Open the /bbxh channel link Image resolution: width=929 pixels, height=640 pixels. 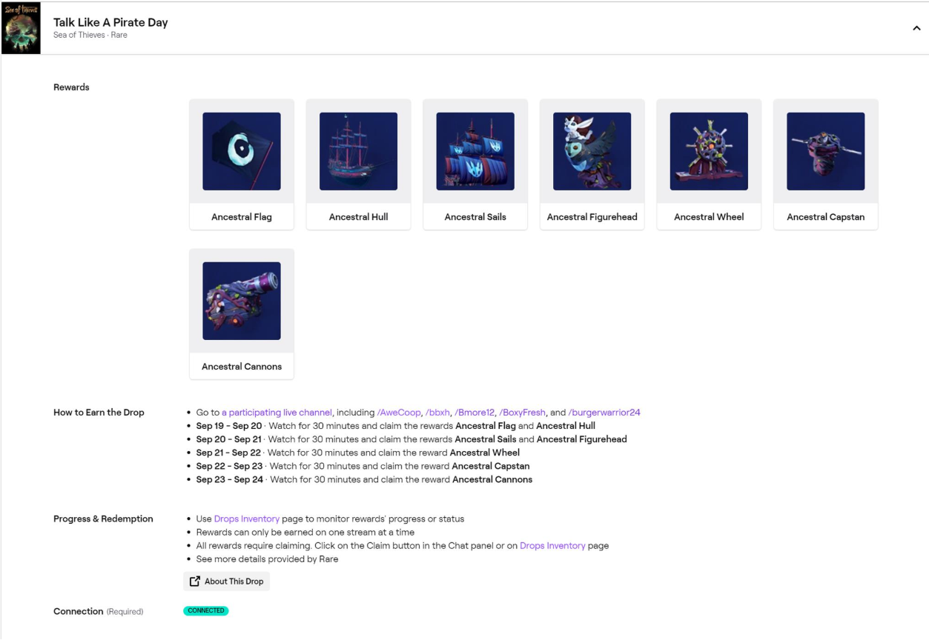(x=437, y=413)
